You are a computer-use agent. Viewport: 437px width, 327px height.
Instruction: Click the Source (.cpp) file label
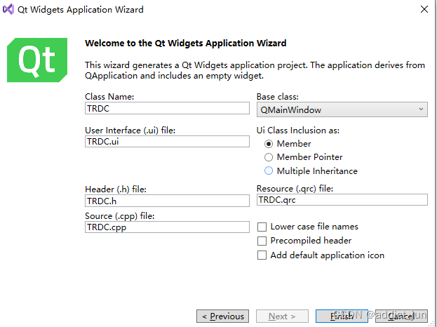[x=120, y=216]
